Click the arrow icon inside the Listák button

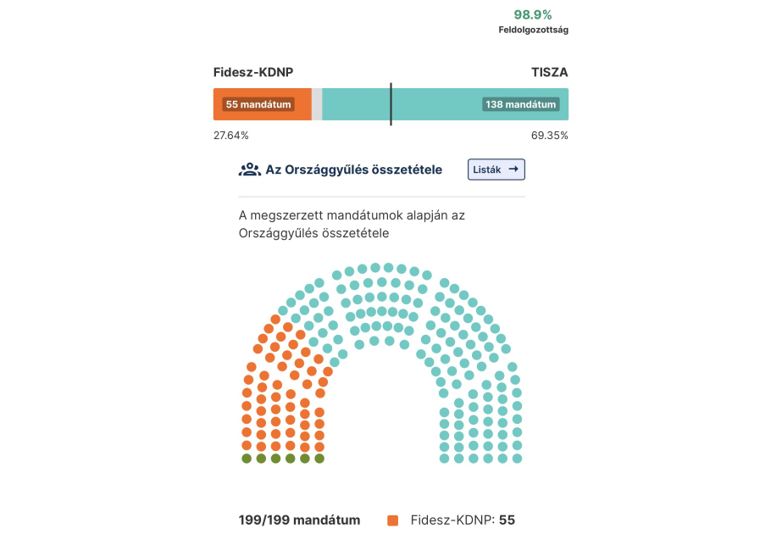coord(513,170)
